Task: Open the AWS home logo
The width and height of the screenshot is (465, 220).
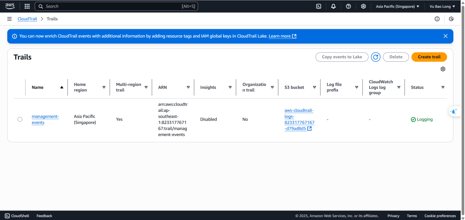Action: tap(10, 6)
